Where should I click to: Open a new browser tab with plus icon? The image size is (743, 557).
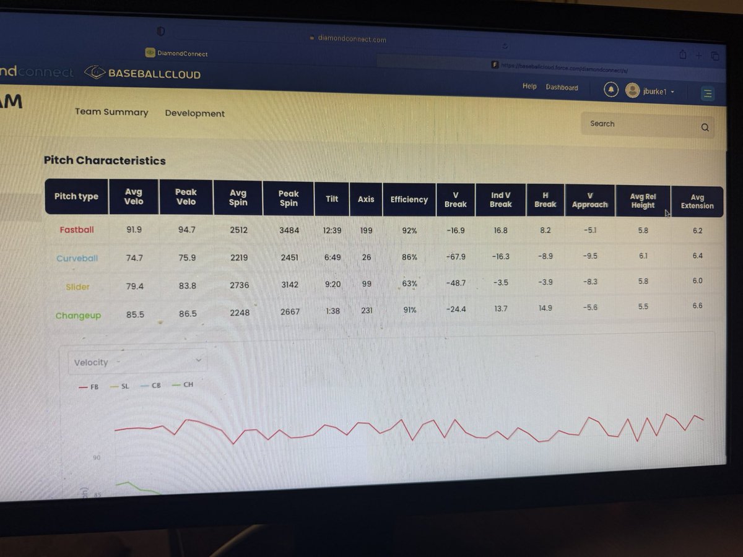pos(700,55)
